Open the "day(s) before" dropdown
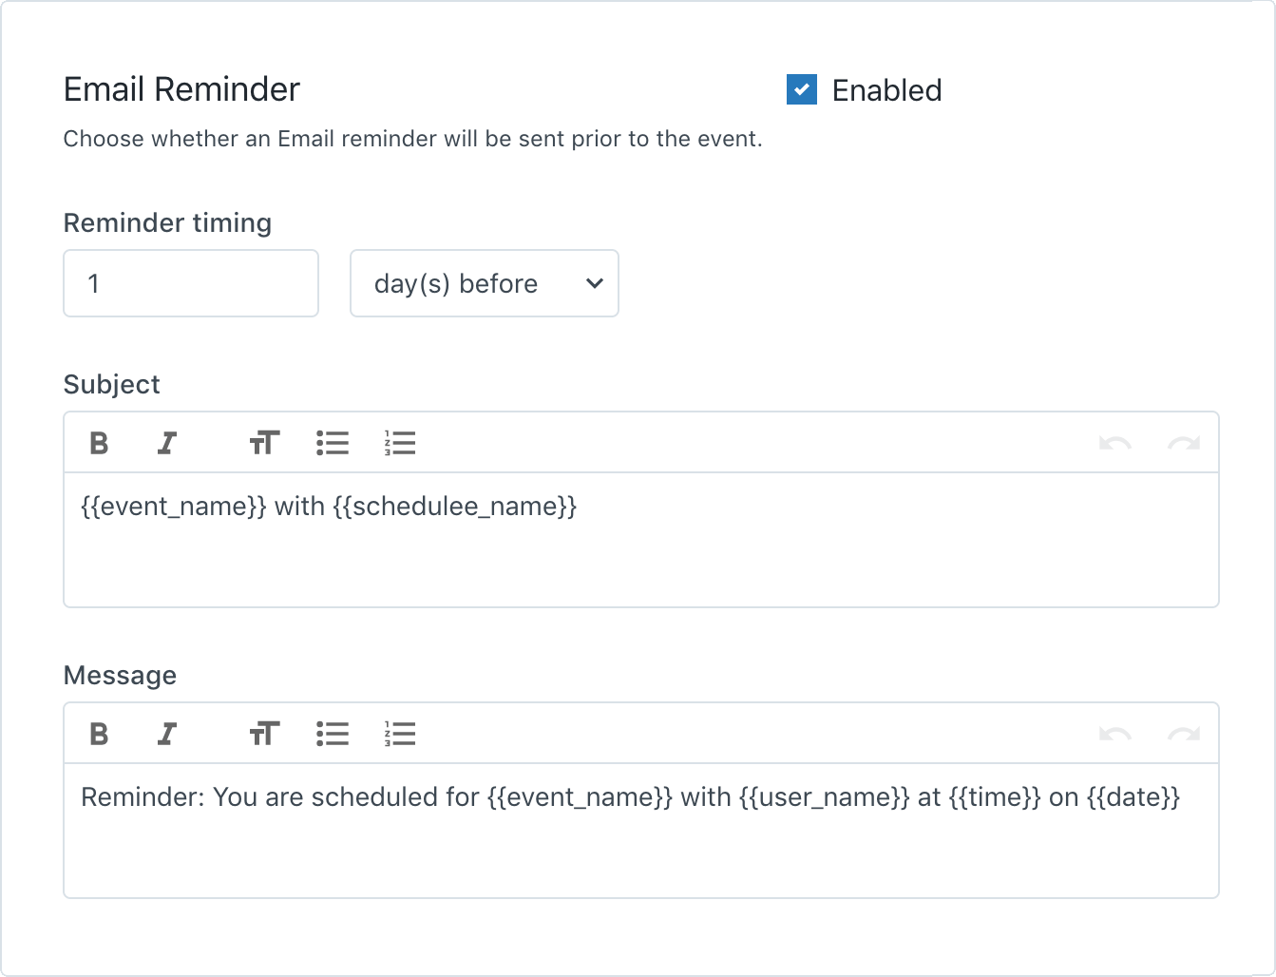 click(485, 283)
